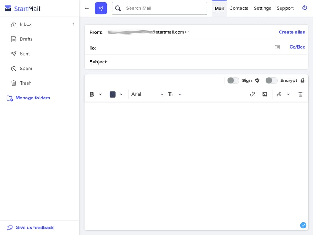
Task: Click the Encrypt padlock icon
Action: [x=302, y=80]
